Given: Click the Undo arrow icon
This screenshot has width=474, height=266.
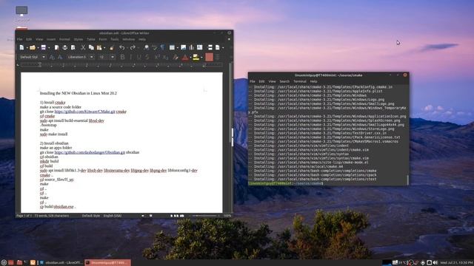Looking at the screenshot, I should click(121, 47).
